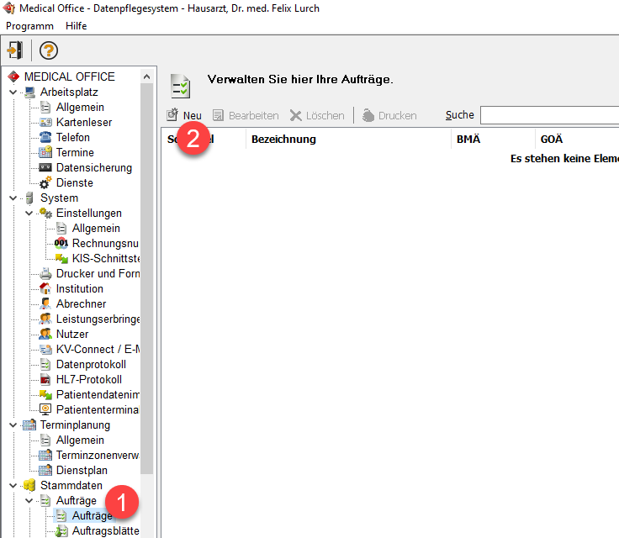Viewport: 619px width, 538px height.
Task: Open the Programm menu
Action: coord(29,26)
